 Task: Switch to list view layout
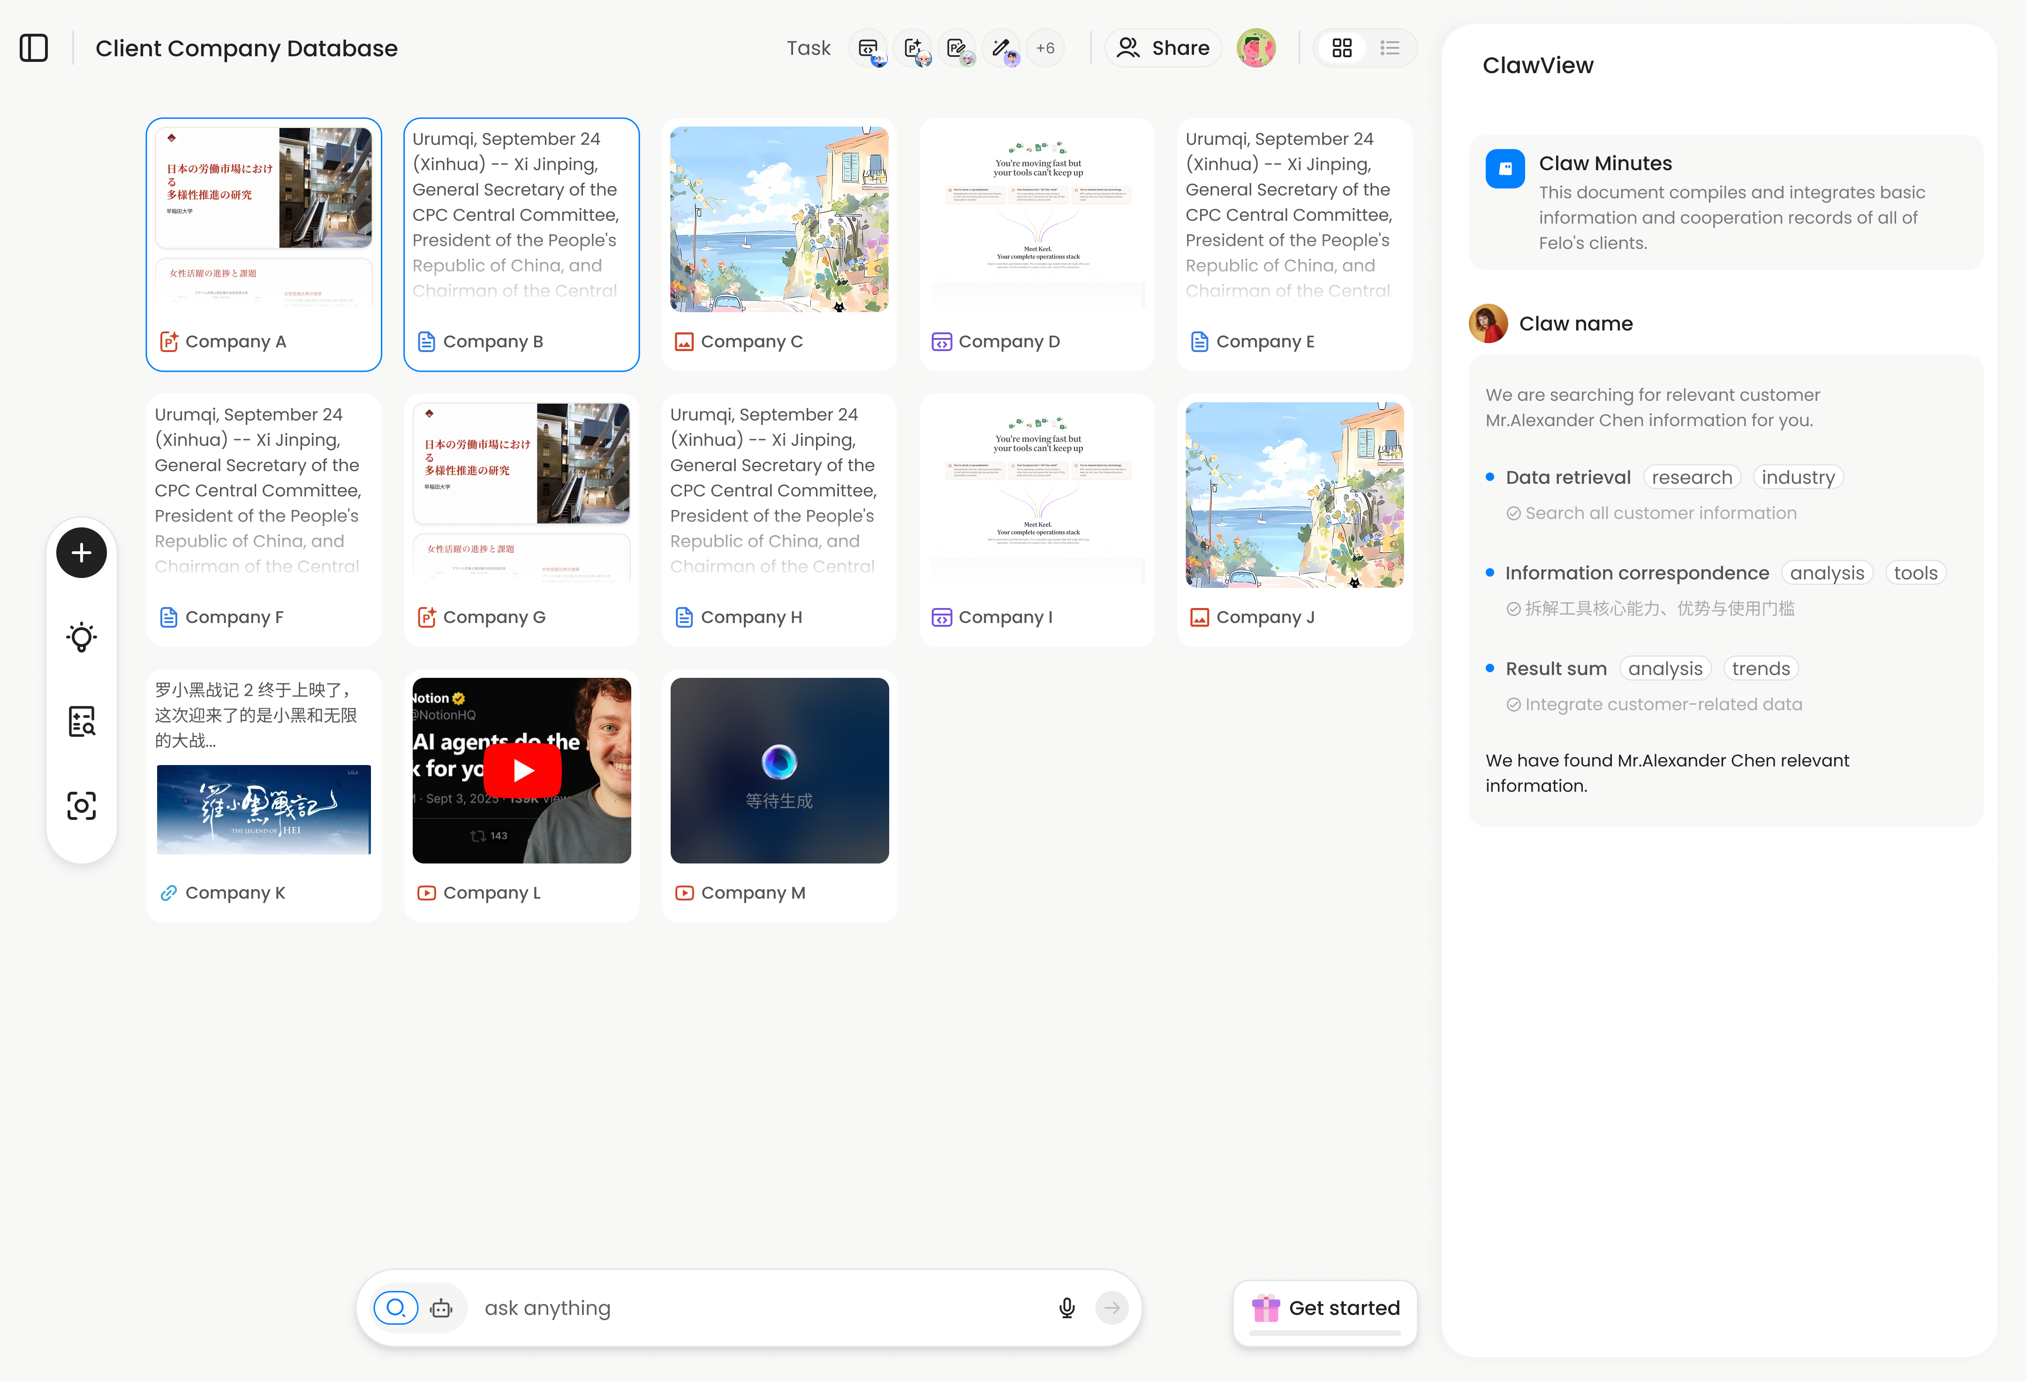coord(1391,48)
